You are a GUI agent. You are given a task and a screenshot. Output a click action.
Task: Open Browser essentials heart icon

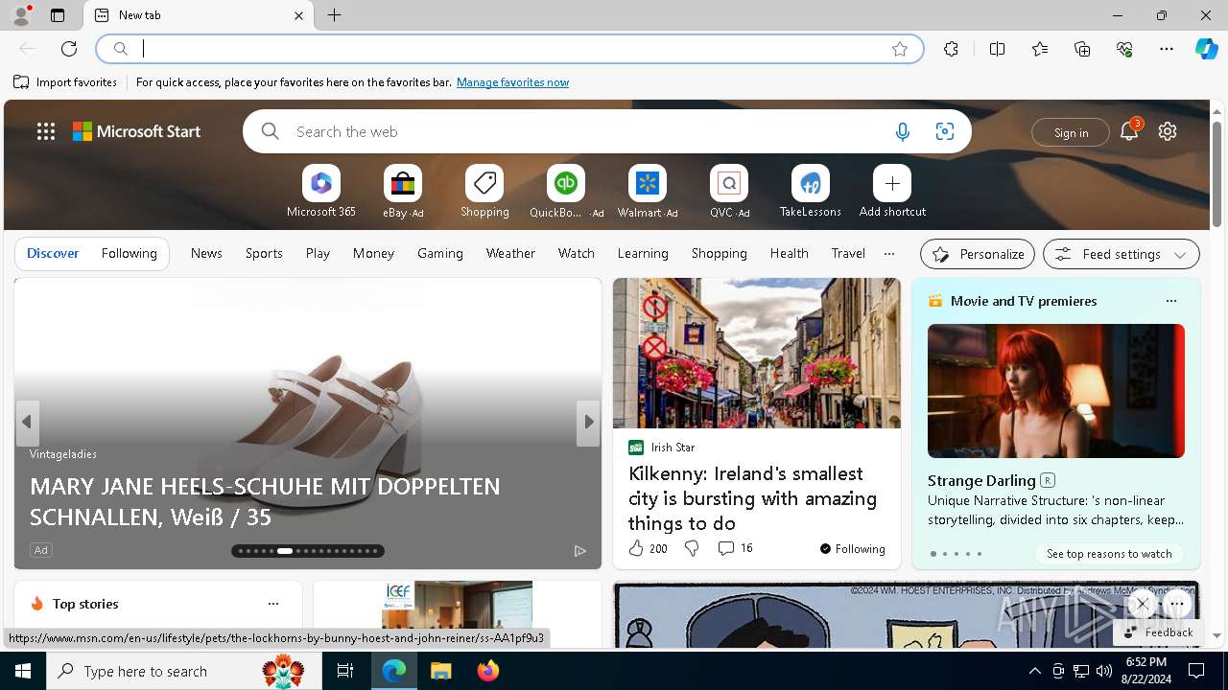click(x=1124, y=49)
